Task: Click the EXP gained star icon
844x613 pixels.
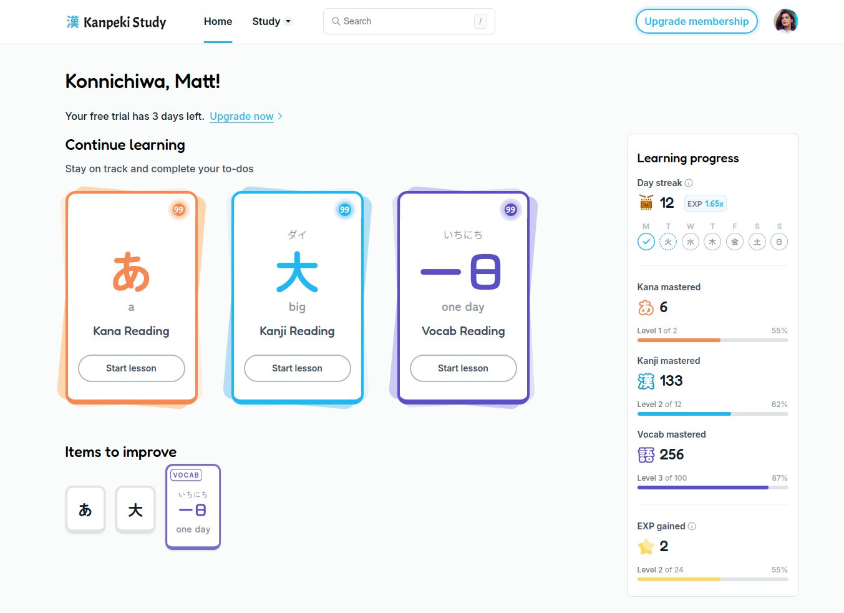Action: [x=646, y=547]
